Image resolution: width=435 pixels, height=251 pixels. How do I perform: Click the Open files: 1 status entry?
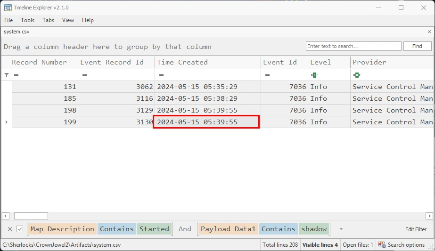click(x=358, y=245)
